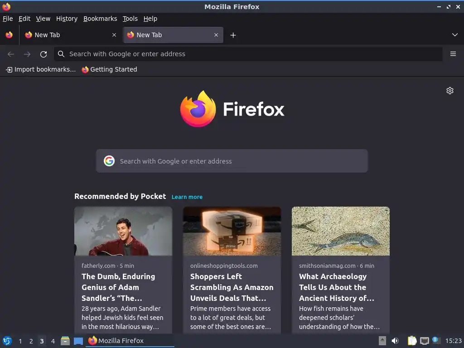
Task: Open The Dumb, Enduring Genius article title
Action: pyautogui.click(x=118, y=287)
